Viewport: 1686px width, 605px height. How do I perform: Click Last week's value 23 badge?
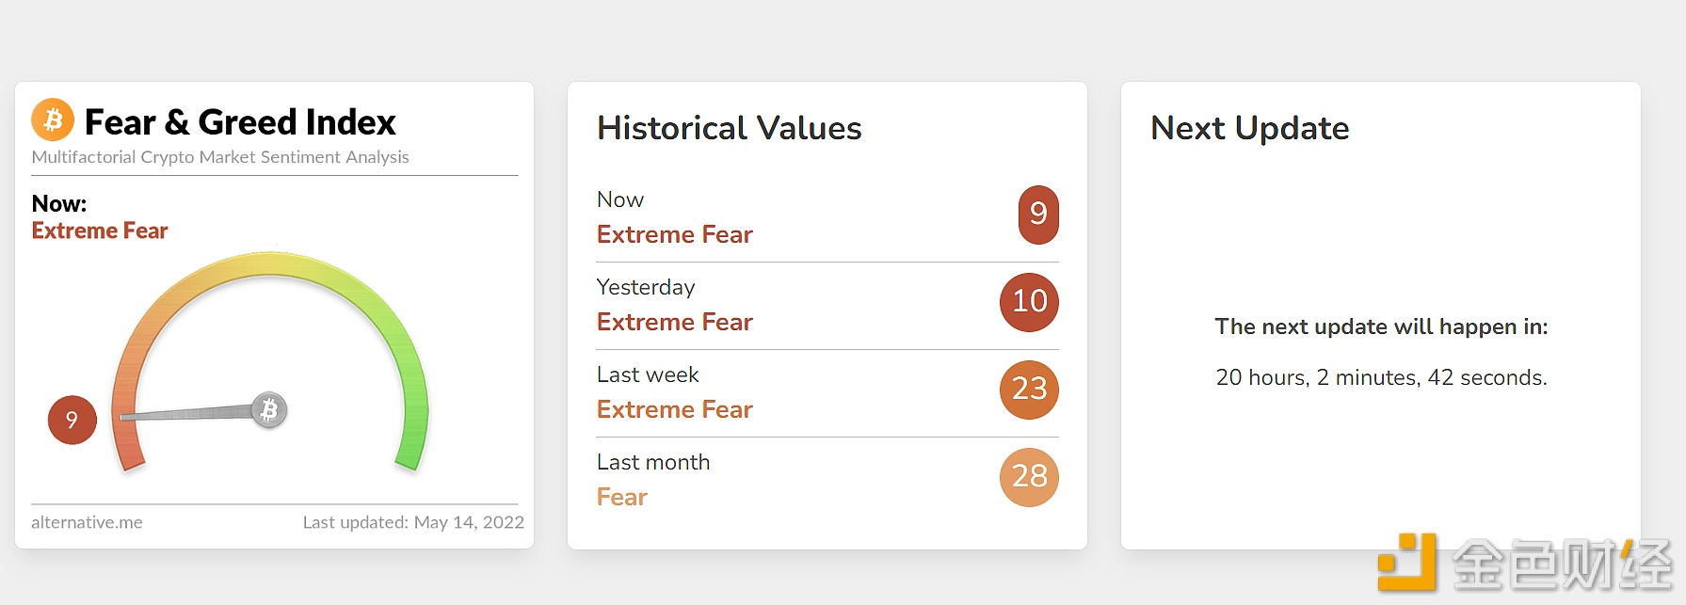click(x=1029, y=390)
